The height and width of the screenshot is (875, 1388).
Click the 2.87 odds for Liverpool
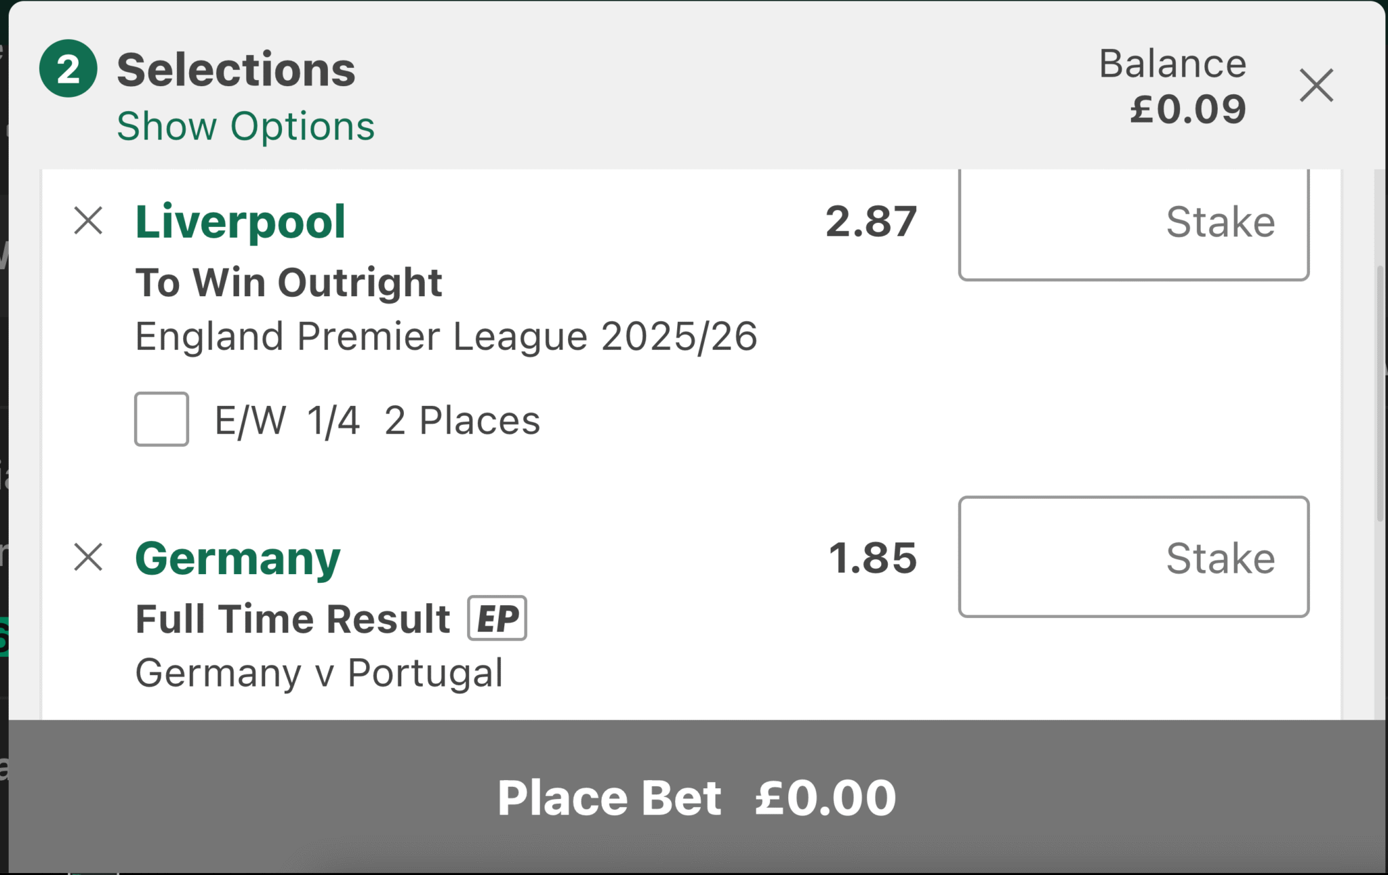click(x=872, y=222)
